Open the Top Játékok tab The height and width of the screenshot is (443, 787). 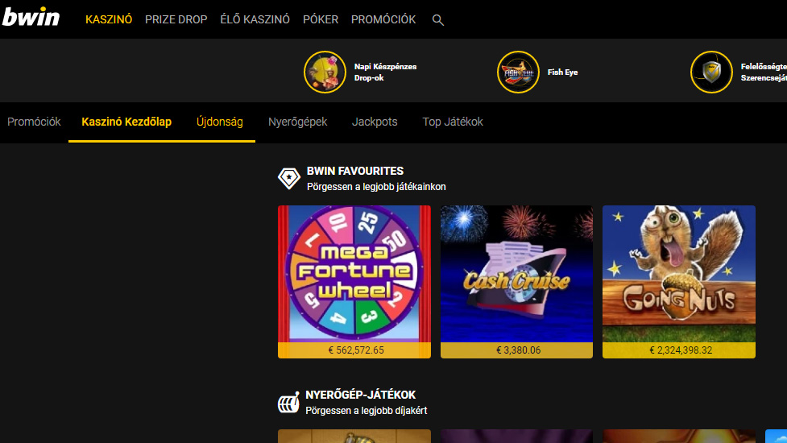click(x=453, y=122)
